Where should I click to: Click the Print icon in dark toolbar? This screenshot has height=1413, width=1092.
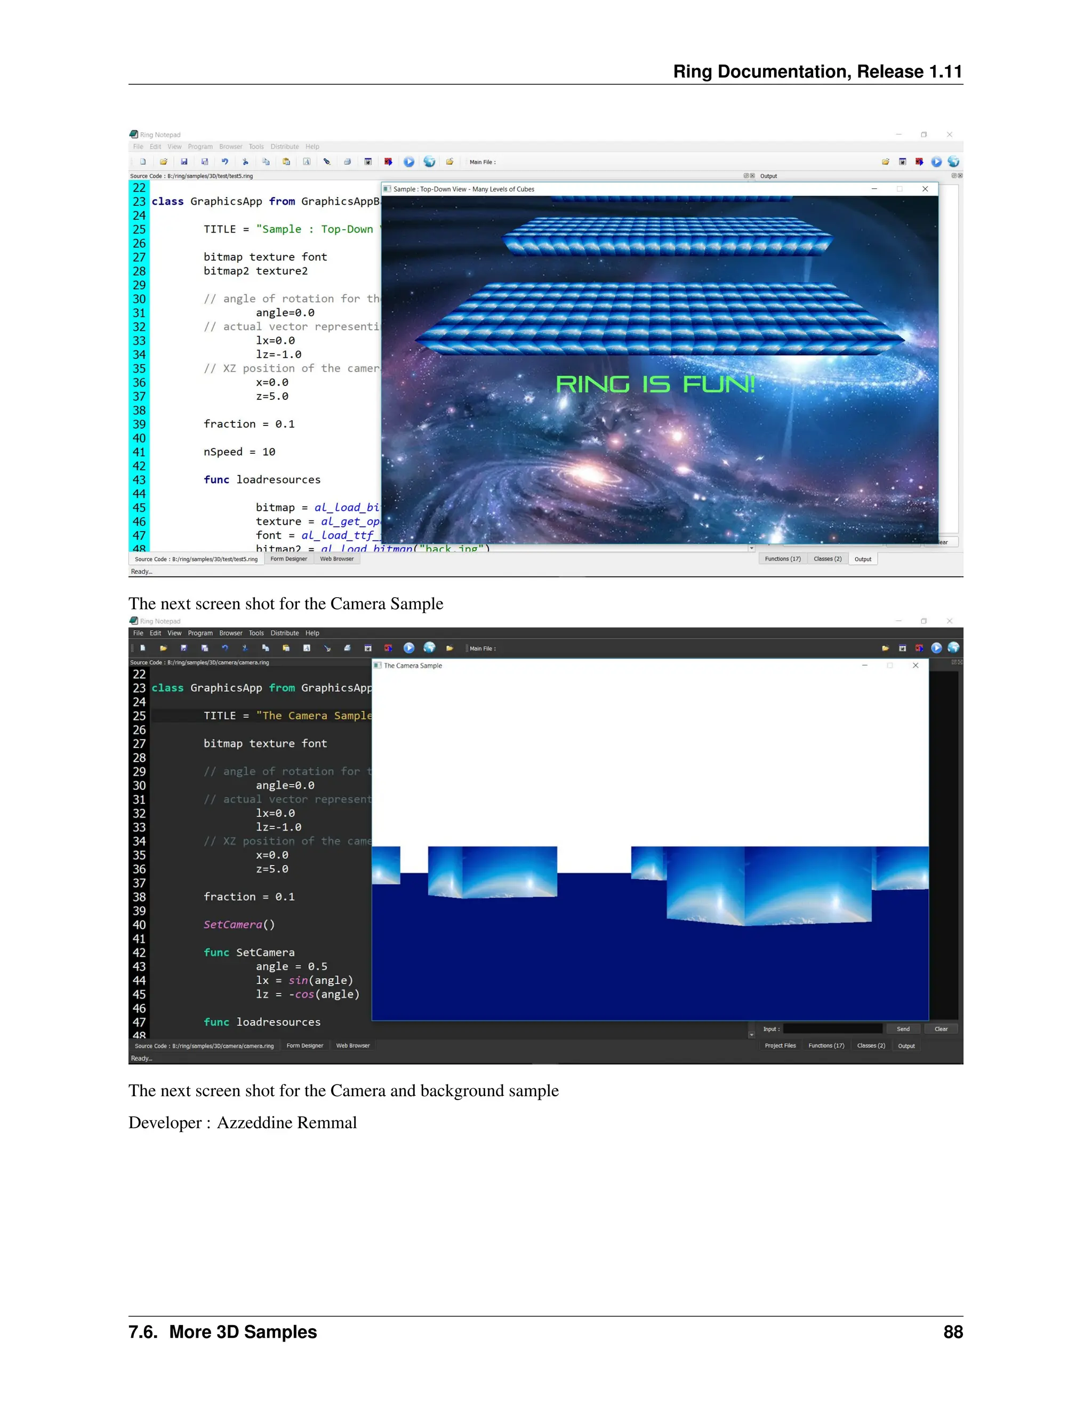point(348,648)
